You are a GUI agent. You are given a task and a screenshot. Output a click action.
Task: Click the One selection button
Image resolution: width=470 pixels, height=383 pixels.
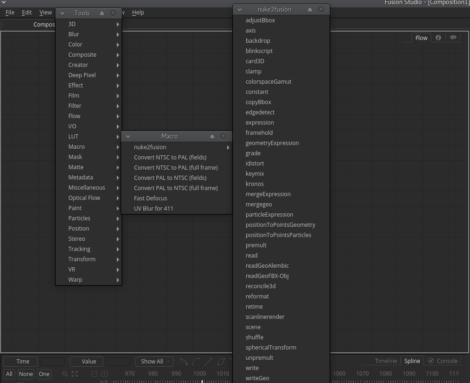[44, 374]
